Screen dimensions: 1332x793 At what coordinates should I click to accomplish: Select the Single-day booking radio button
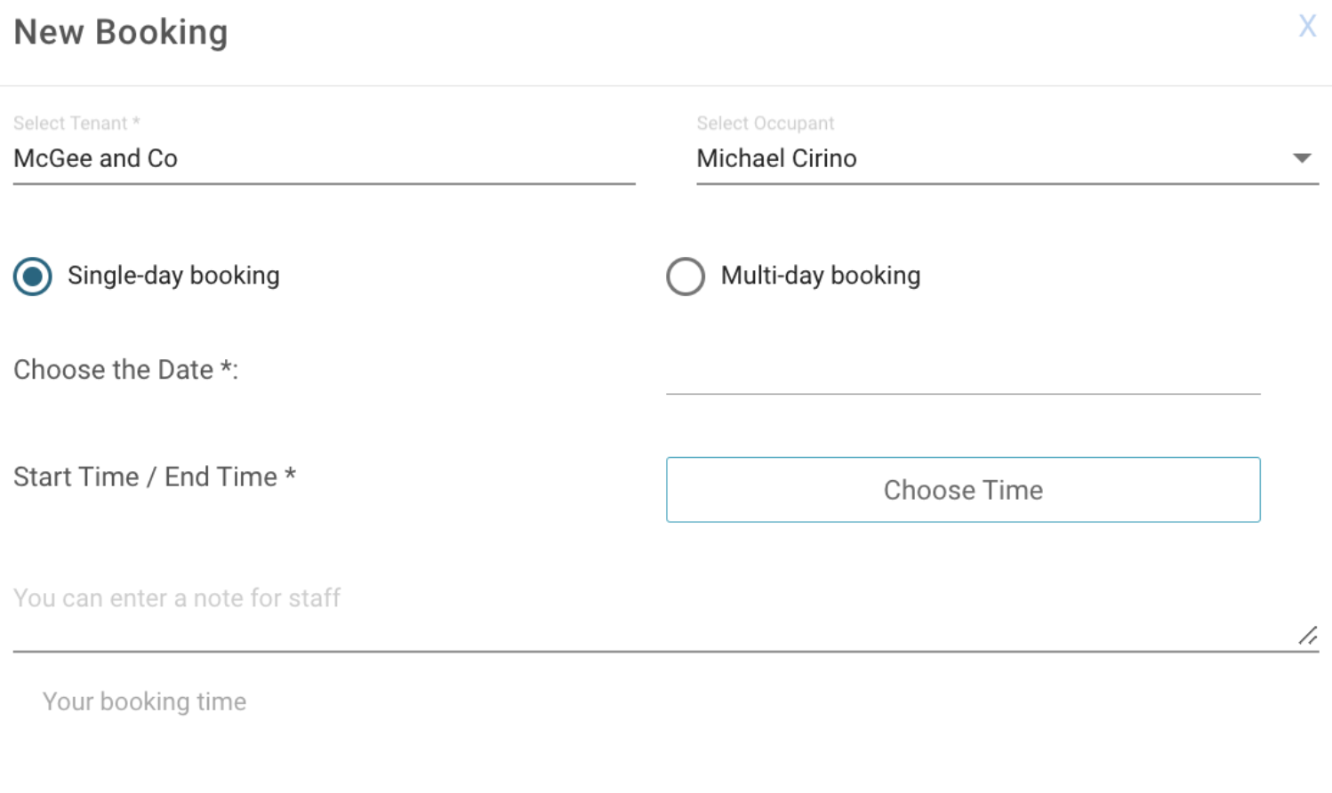(33, 276)
